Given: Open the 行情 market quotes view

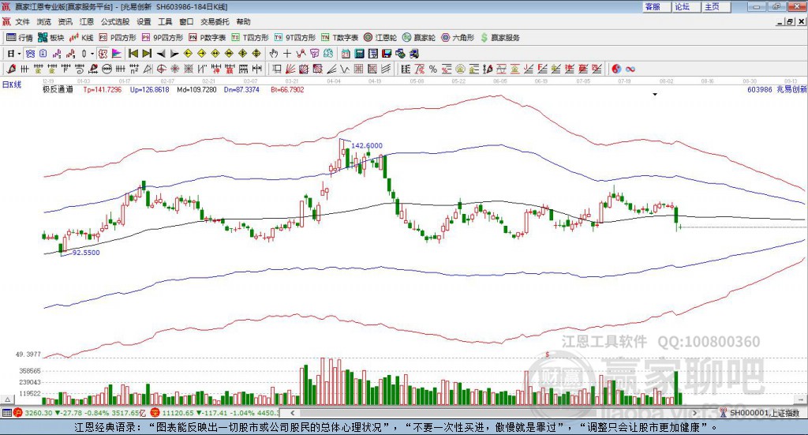Looking at the screenshot, I should coord(20,37).
